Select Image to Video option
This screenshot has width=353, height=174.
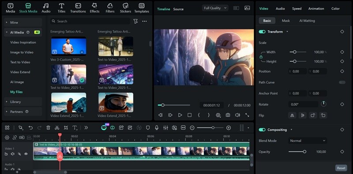coord(22,52)
